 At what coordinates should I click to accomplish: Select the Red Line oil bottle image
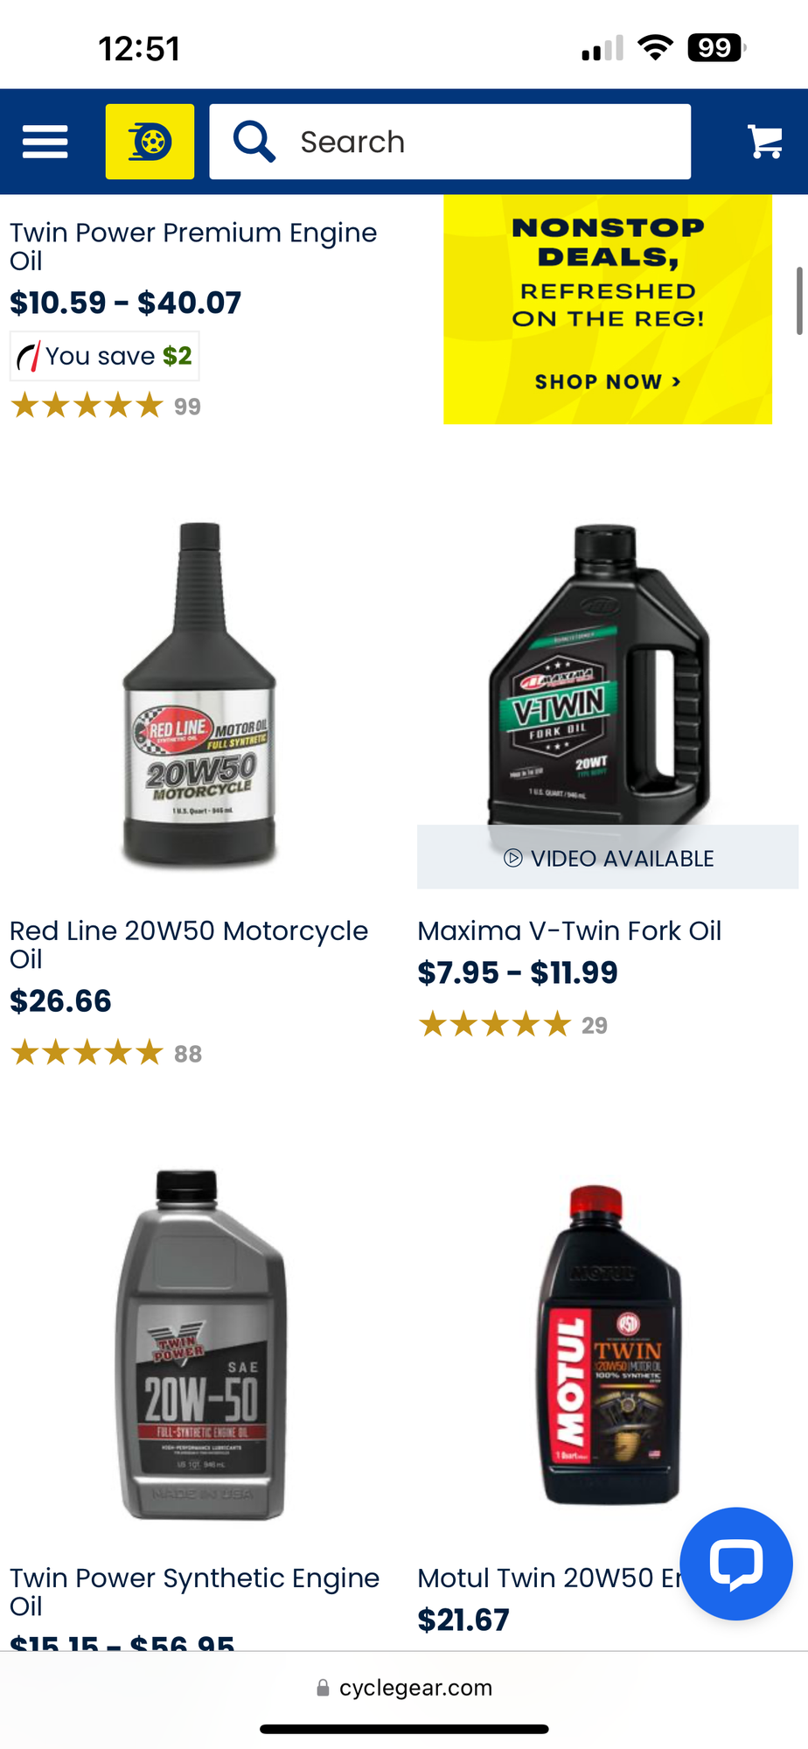click(x=199, y=695)
